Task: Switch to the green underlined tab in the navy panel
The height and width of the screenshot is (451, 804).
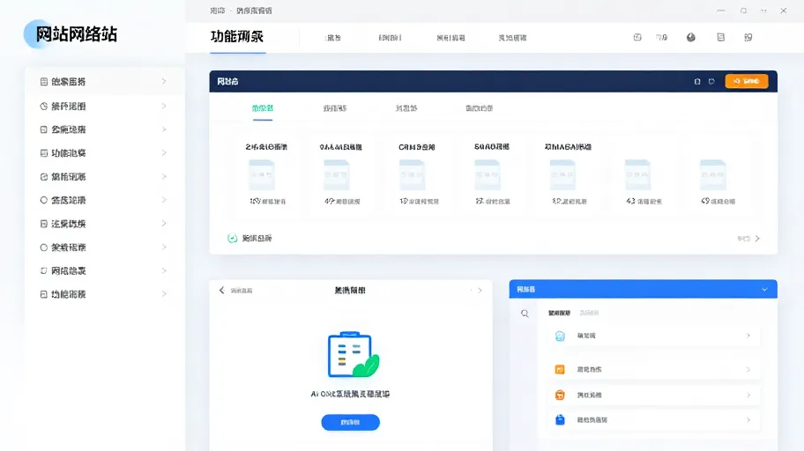Action: pyautogui.click(x=263, y=108)
